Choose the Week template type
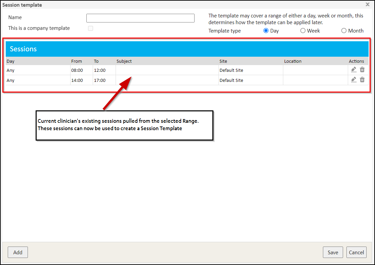The width and height of the screenshot is (375, 265). coord(303,31)
